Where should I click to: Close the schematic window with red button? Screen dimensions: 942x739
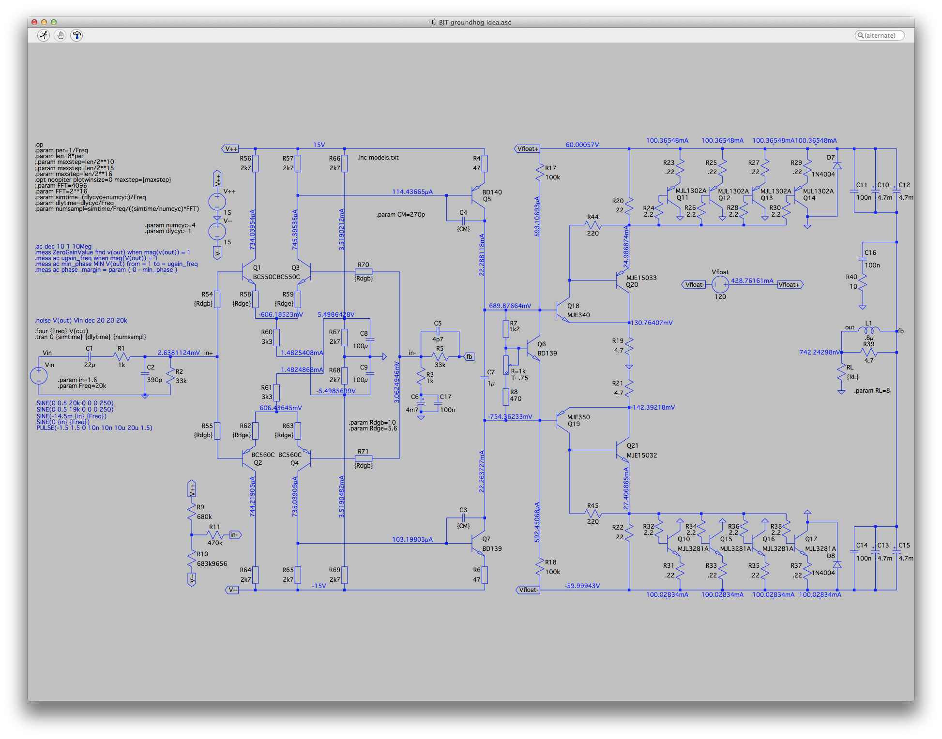pos(34,22)
